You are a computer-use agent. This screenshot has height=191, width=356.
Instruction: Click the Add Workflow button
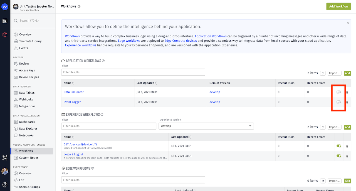pos(339,6)
